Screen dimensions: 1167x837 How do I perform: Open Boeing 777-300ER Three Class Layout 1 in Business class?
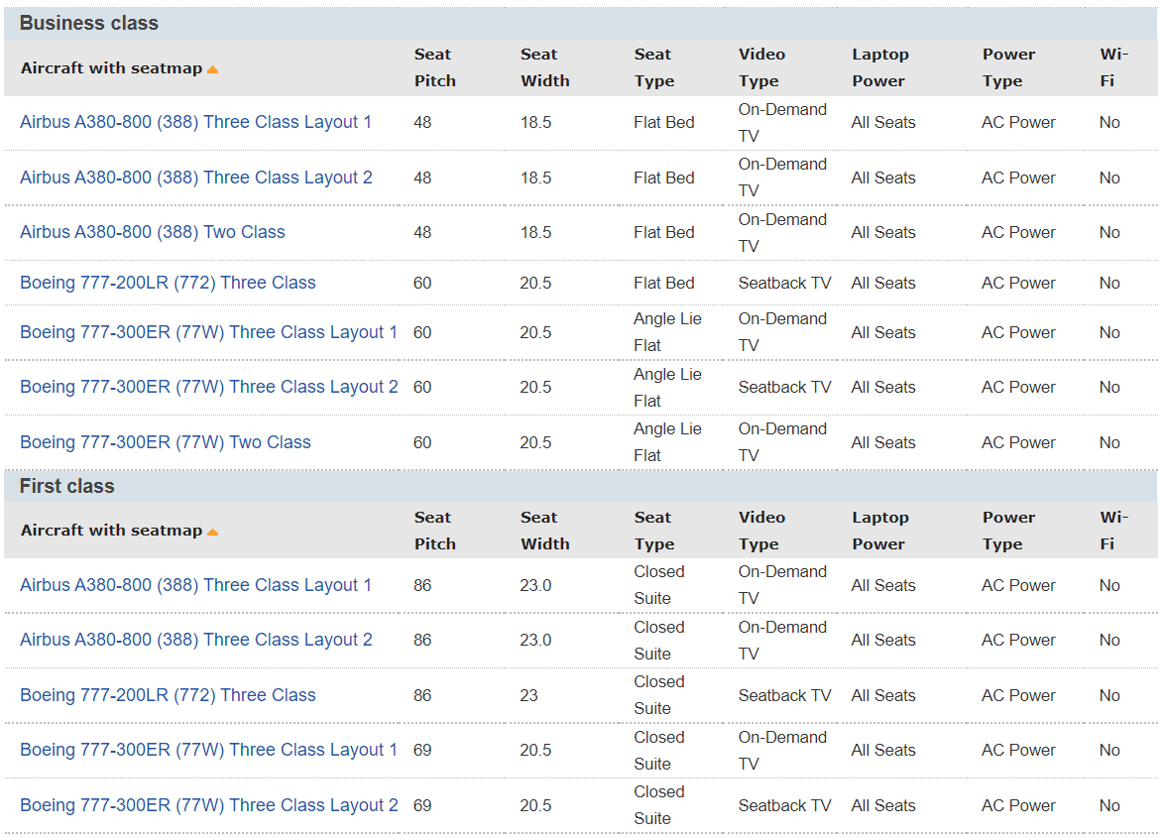pos(208,332)
